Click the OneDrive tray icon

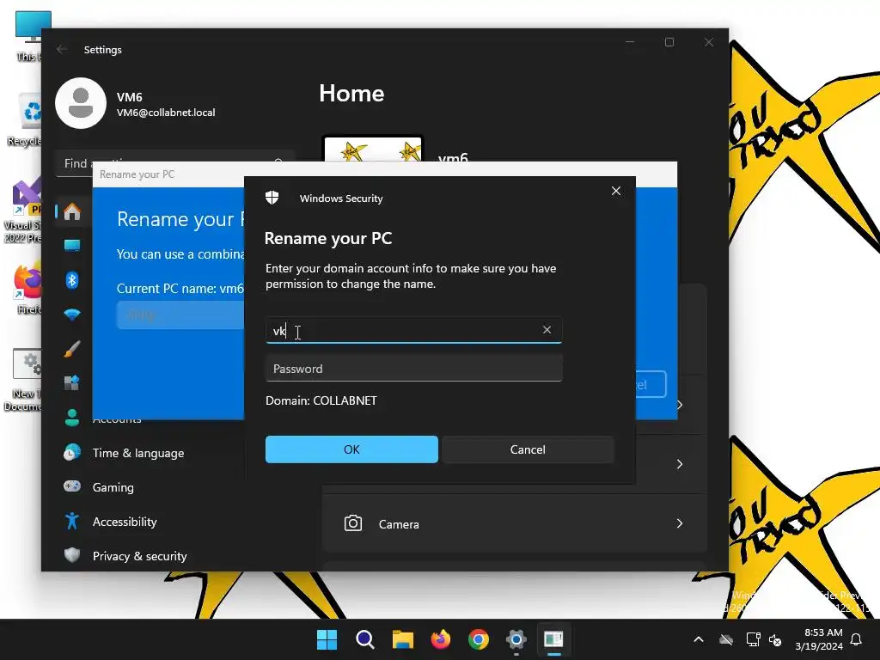(726, 639)
